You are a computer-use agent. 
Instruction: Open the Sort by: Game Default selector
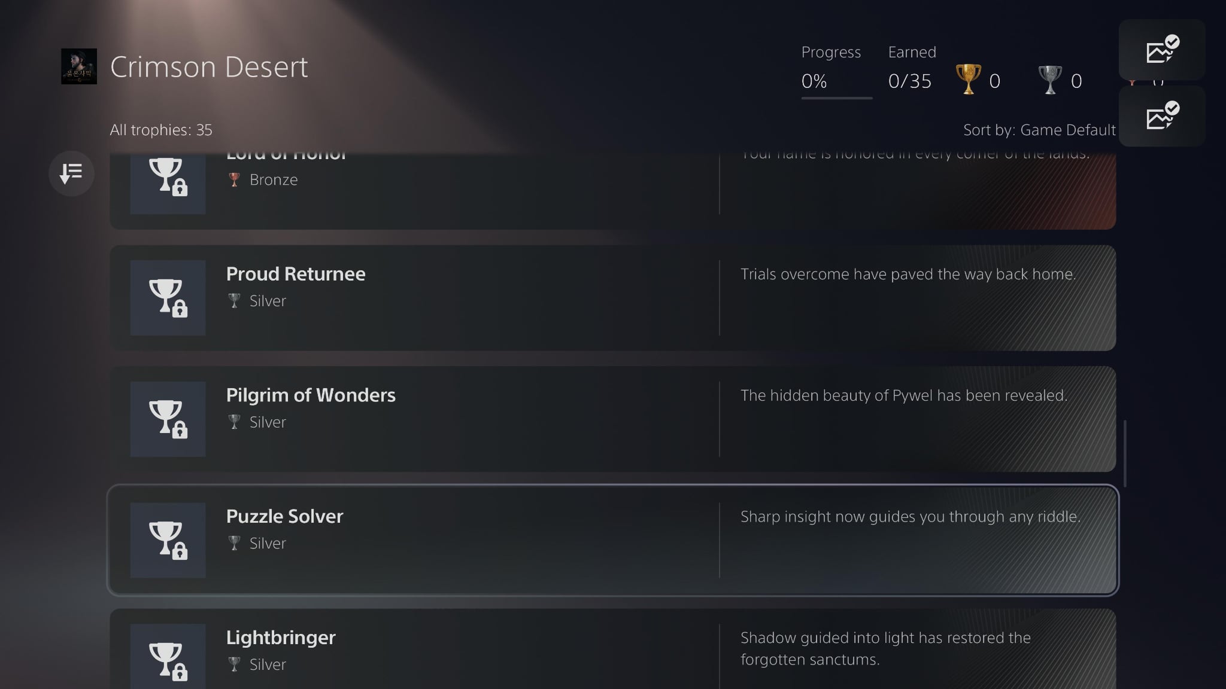1039,130
